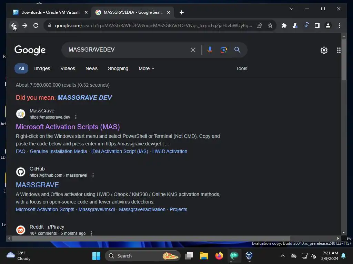353x264 pixels.
Task: Open VirtualBox cube icon on taskbar
Action: [x=249, y=256]
